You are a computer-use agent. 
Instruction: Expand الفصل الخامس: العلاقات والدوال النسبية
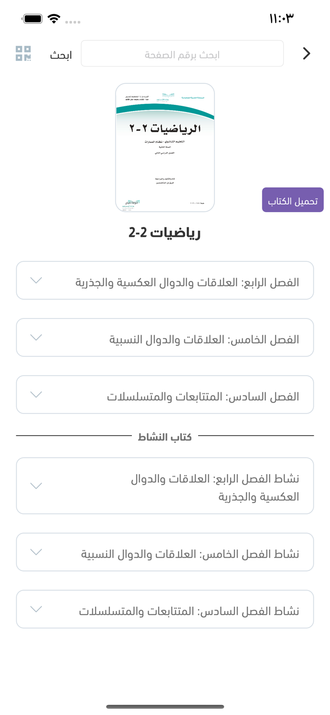tap(165, 337)
